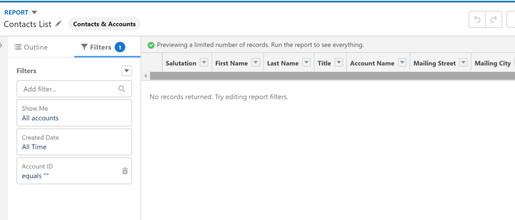Open the REPORT type dropdown arrow
515x220 pixels.
[x=34, y=12]
